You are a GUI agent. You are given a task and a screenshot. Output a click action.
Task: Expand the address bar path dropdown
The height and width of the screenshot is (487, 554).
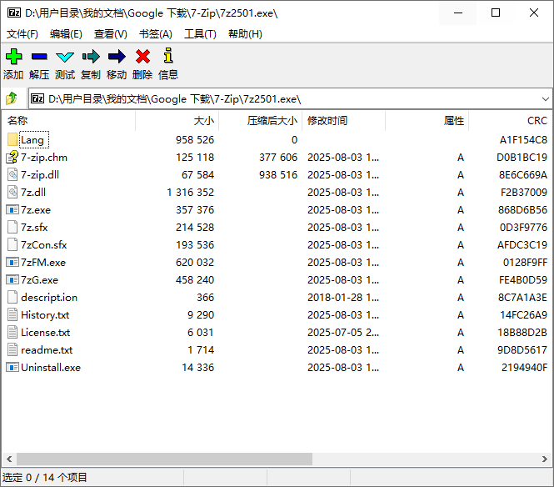(544, 98)
